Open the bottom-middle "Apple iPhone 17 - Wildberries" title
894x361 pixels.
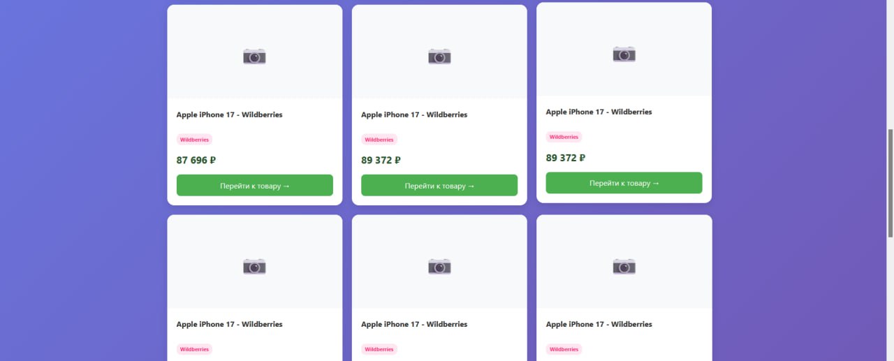pyautogui.click(x=414, y=324)
